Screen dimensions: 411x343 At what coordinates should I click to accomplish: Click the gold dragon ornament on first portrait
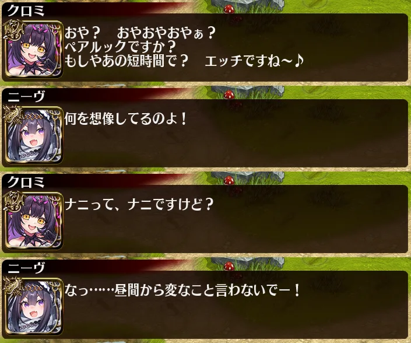[15, 30]
